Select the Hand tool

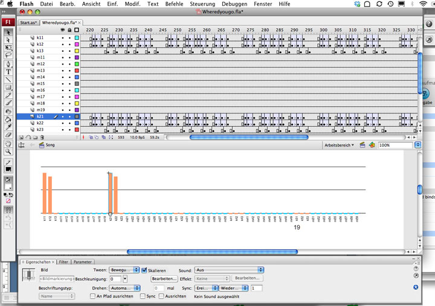[8, 144]
